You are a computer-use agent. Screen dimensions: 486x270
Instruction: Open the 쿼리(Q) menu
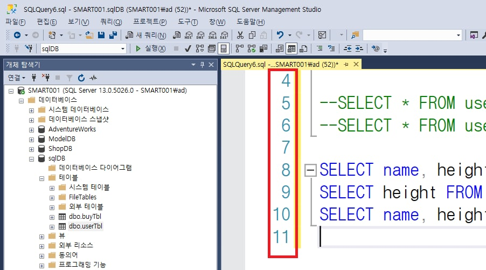[111, 22]
